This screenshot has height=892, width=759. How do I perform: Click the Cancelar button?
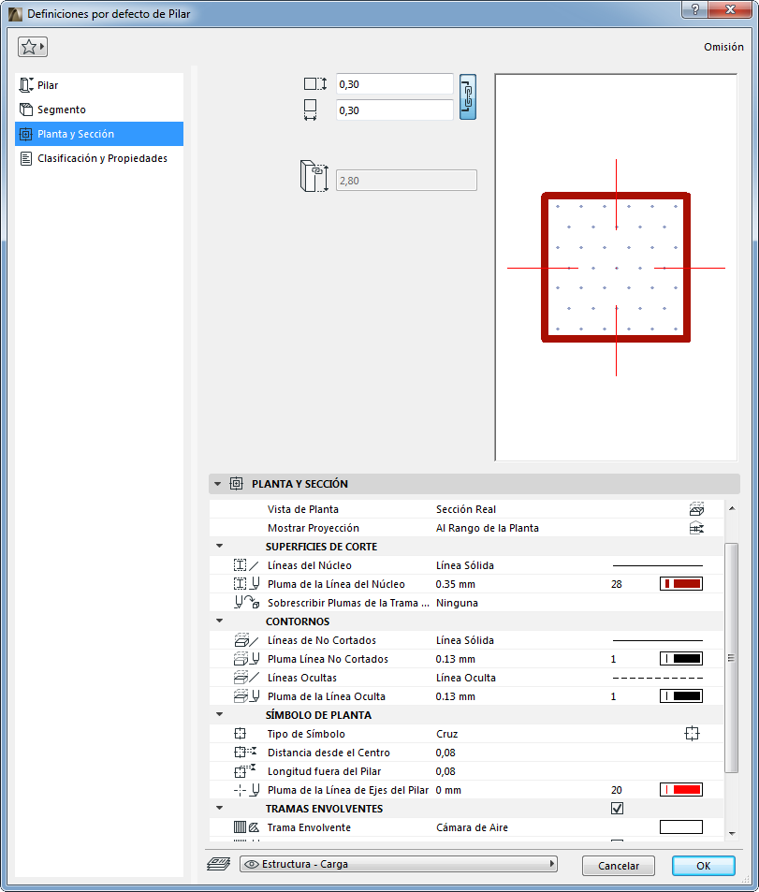tap(619, 866)
